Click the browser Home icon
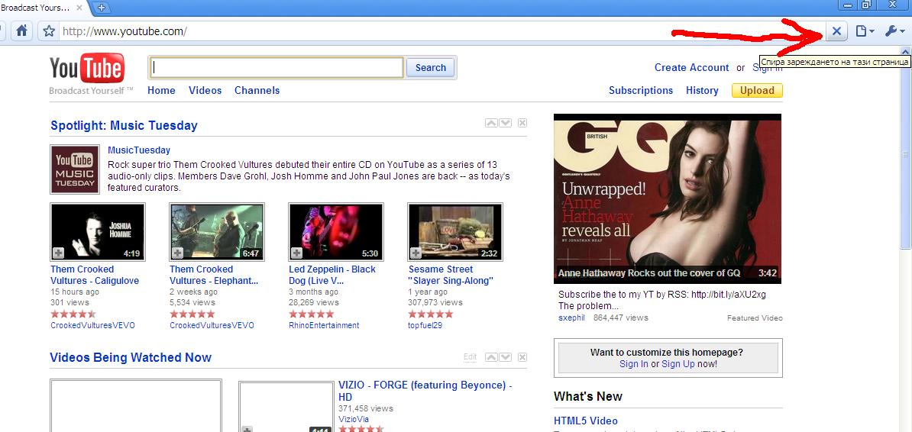The width and height of the screenshot is (912, 432). coord(22,31)
